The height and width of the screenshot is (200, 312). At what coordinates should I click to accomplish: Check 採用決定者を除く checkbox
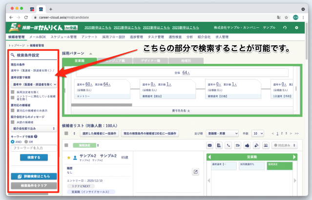coord(13,92)
